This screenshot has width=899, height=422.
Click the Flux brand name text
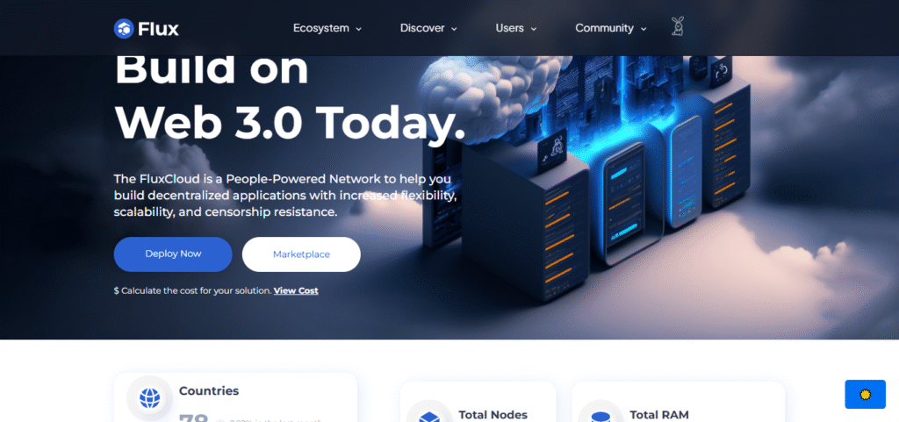tap(158, 28)
